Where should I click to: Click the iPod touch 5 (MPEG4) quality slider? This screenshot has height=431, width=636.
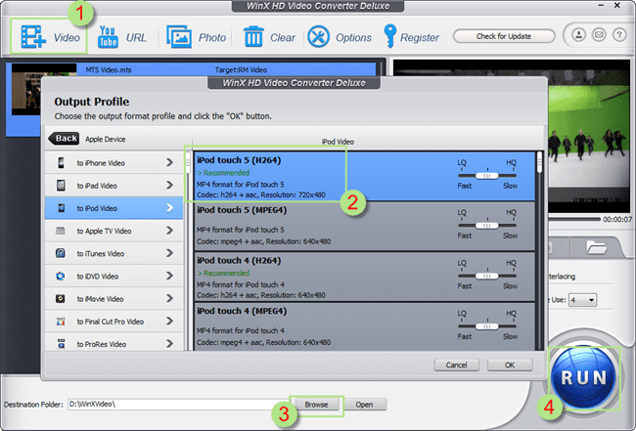[487, 225]
